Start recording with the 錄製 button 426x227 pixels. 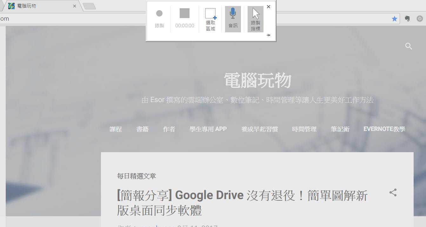coord(159,19)
